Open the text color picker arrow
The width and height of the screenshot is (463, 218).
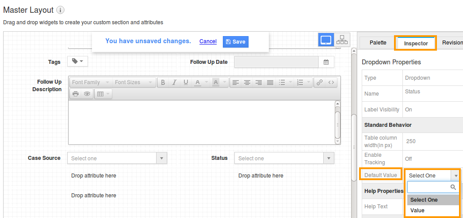click(x=207, y=82)
